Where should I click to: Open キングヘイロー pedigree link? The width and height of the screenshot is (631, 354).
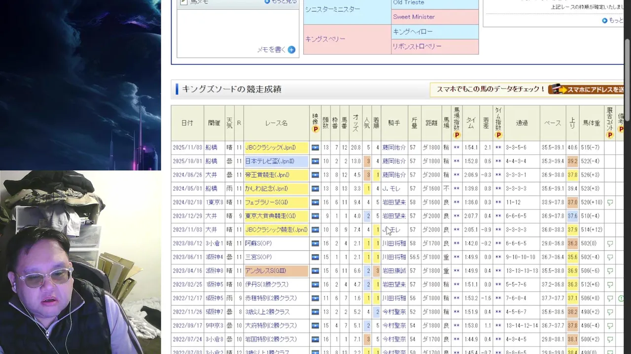[413, 31]
